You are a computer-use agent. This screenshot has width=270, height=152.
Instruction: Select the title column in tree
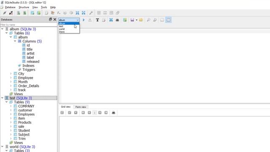[x=30, y=49]
